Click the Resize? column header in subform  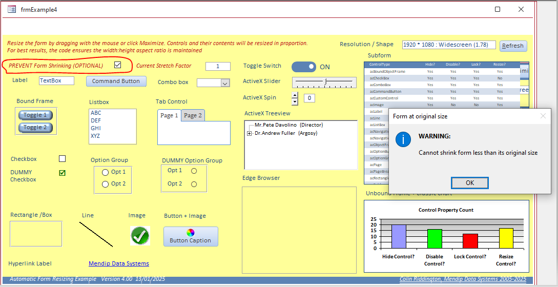pos(500,65)
